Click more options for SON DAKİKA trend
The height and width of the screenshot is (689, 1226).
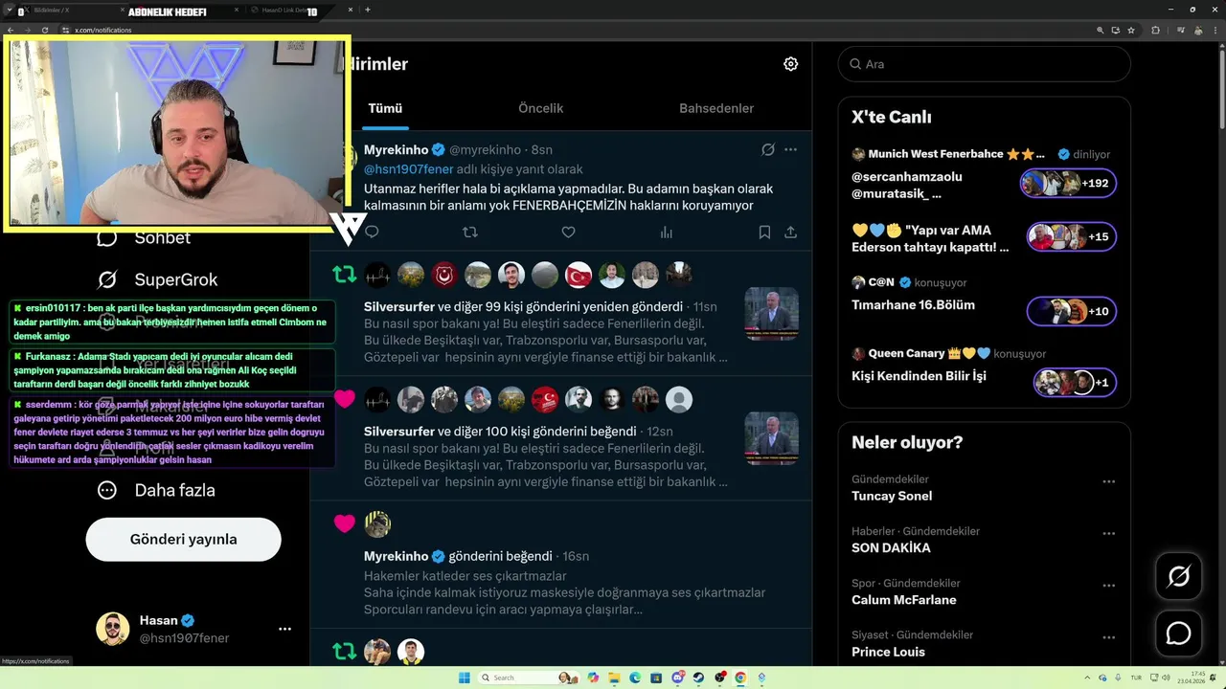[1108, 533]
